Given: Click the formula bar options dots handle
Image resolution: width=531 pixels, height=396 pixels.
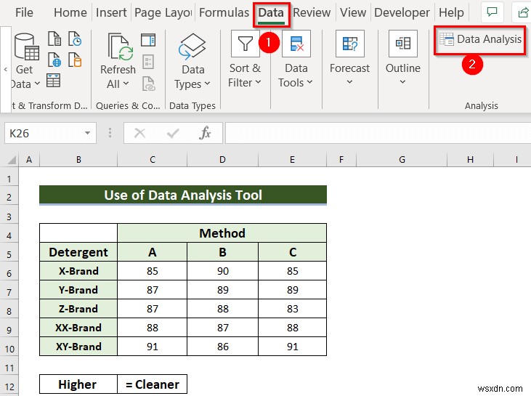Looking at the screenshot, I should [110, 133].
